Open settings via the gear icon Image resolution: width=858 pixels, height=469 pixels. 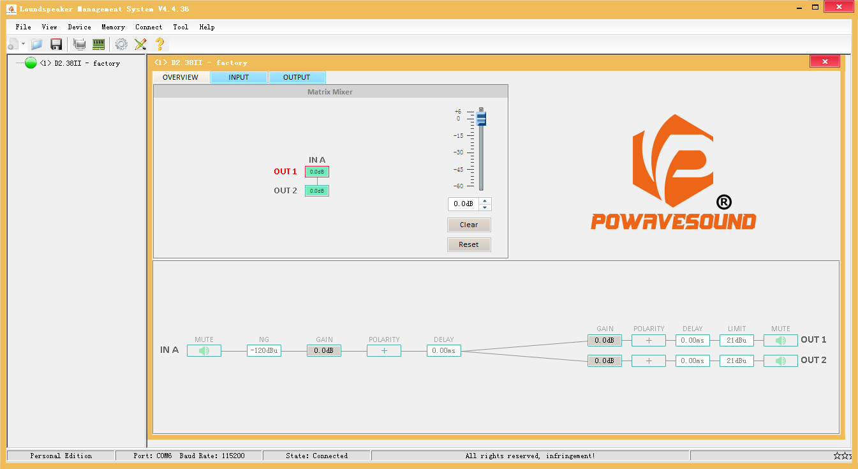121,45
